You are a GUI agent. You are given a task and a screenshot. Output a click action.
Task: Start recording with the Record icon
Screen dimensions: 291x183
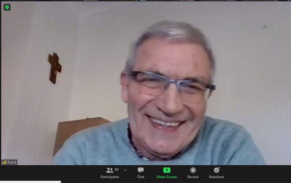pyautogui.click(x=193, y=170)
